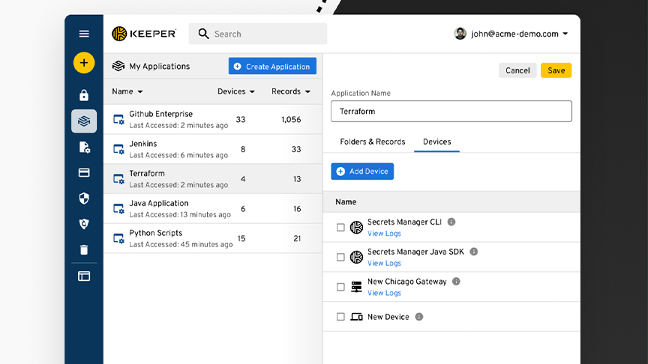Check the New Device checkbox
648x364 pixels.
coord(340,317)
